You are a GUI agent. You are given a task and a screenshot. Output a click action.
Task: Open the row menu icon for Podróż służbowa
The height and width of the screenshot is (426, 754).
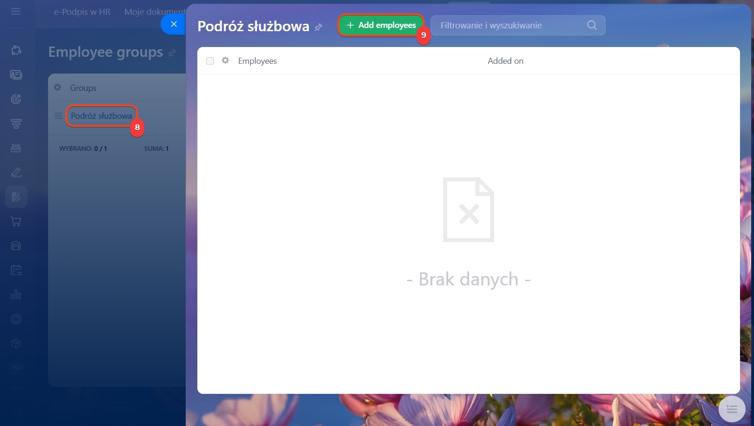(58, 116)
